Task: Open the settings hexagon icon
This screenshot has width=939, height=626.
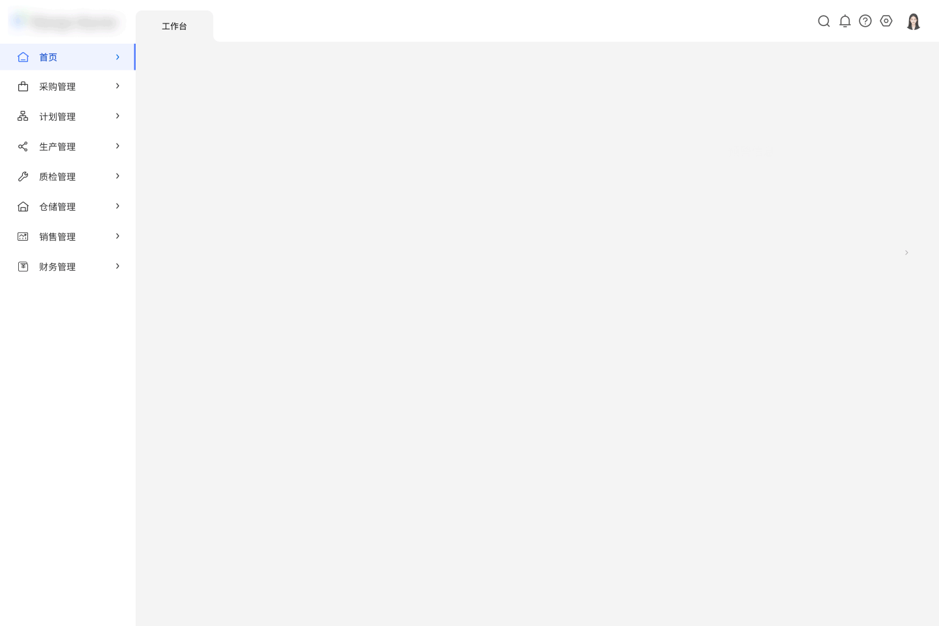Action: coord(886,22)
